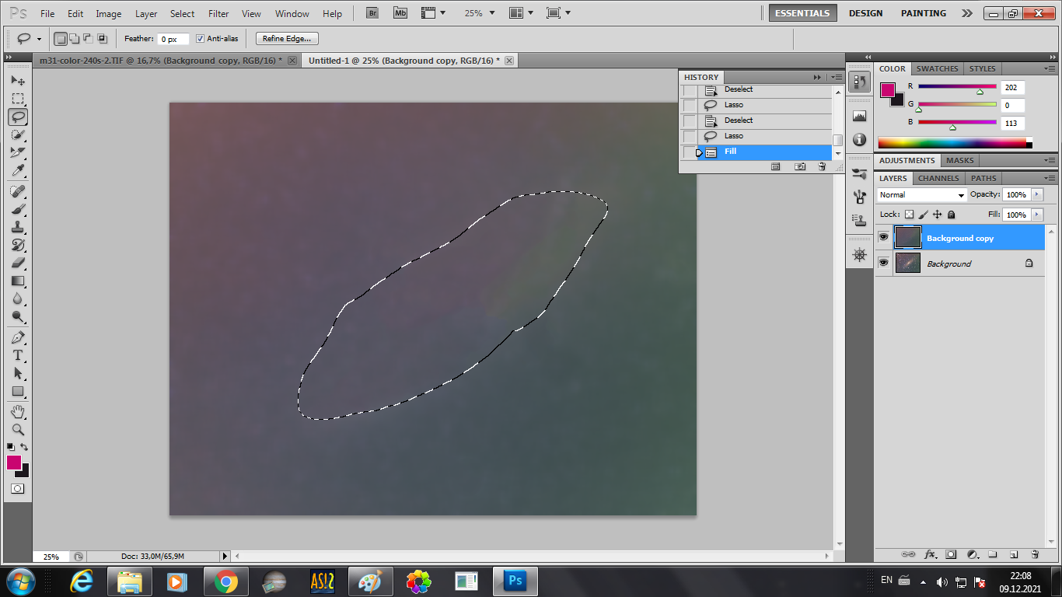Image resolution: width=1062 pixels, height=597 pixels.
Task: Create new snapshot in History panel
Action: pyautogui.click(x=799, y=166)
